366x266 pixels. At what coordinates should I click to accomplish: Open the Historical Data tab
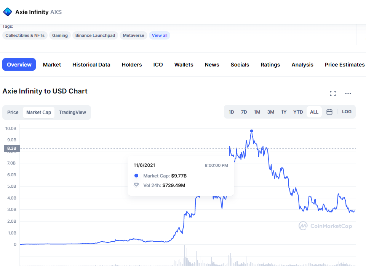click(x=91, y=65)
